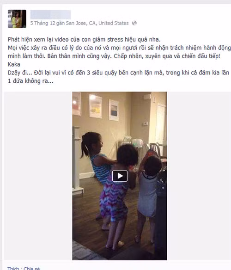Open the blurred poster name link
The width and height of the screenshot is (231, 270).
[x=50, y=15]
